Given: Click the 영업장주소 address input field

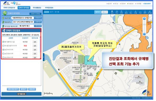Looking at the screenshot, I should click(x=23, y=22).
